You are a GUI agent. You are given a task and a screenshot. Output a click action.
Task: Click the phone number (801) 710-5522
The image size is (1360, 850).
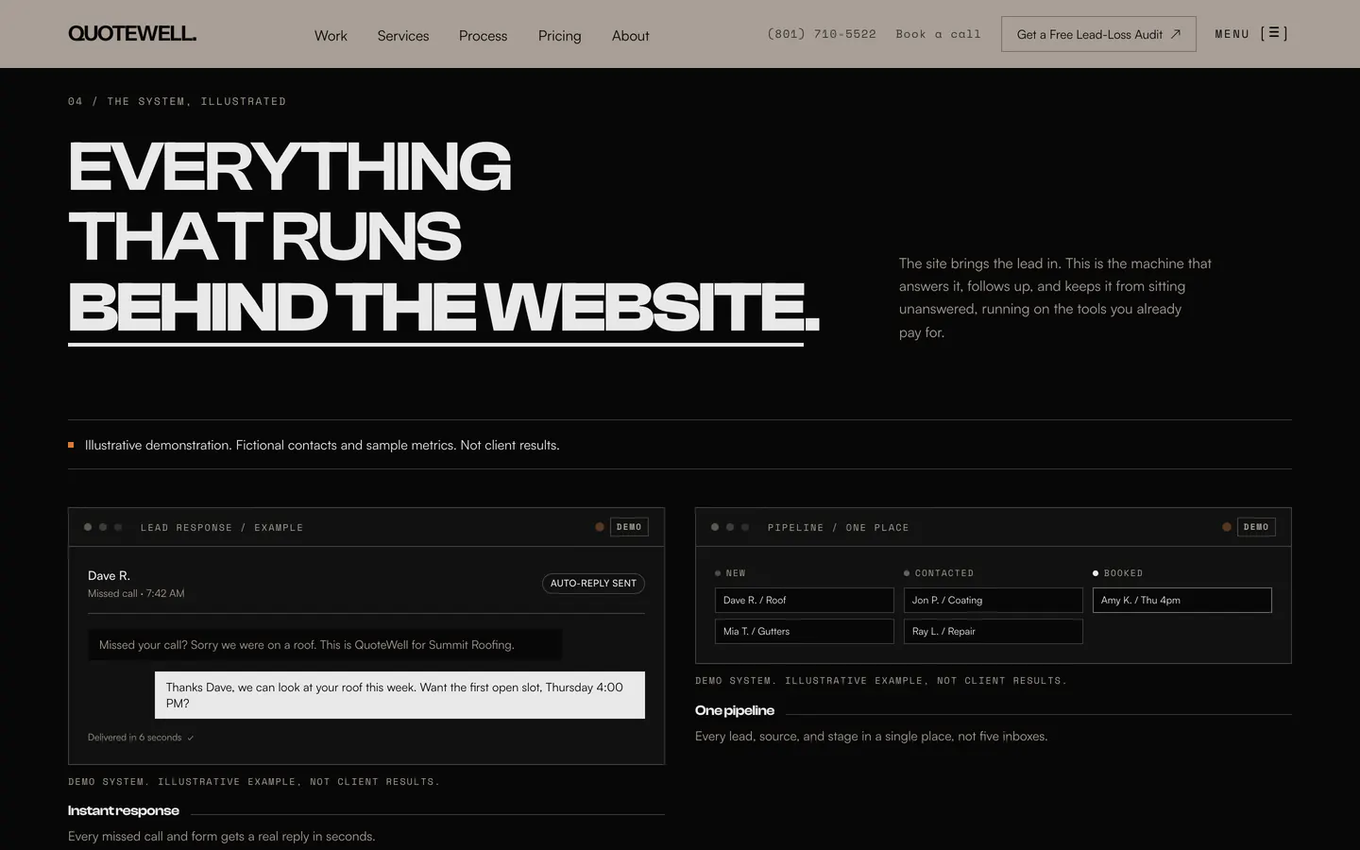click(822, 34)
